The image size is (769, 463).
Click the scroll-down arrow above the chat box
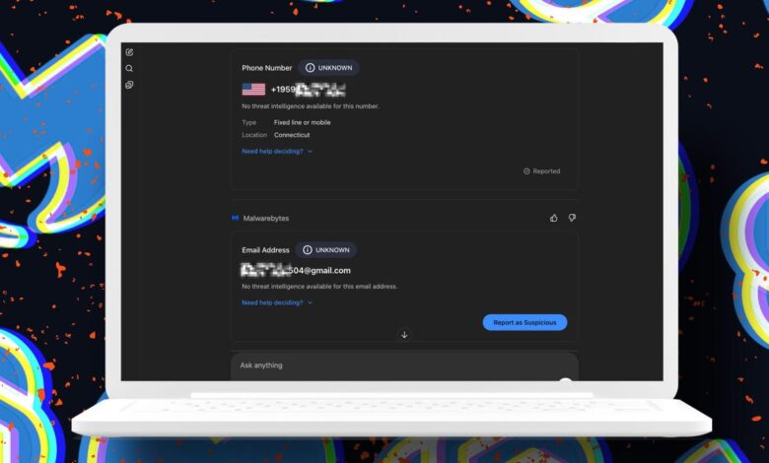(x=404, y=335)
